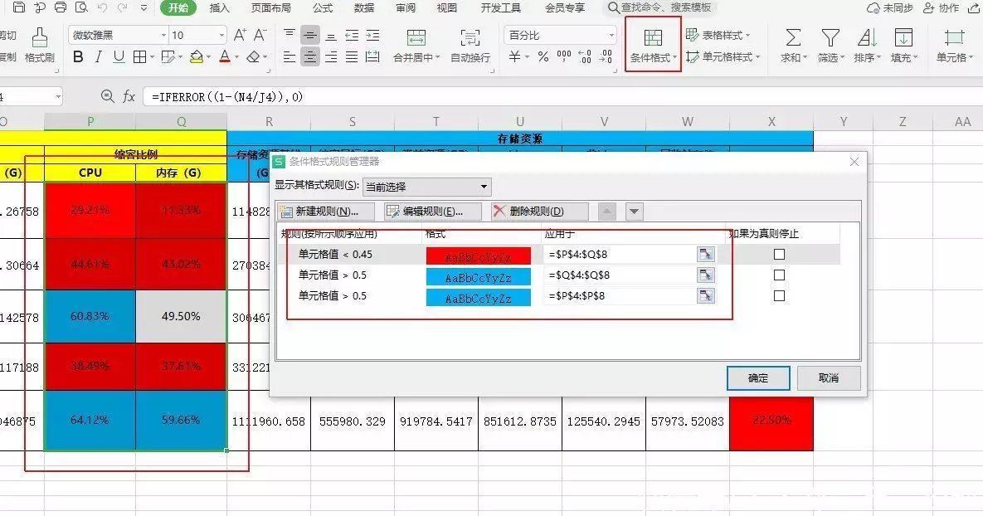Screen dimensions: 983x516
Task: Increase font size with A+ icon
Action: 240,35
